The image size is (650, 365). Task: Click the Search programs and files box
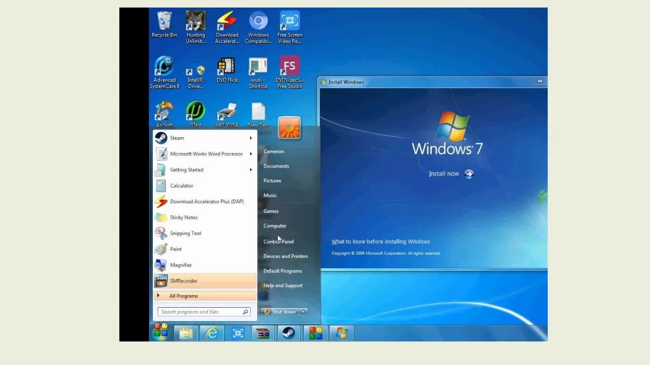(200, 312)
